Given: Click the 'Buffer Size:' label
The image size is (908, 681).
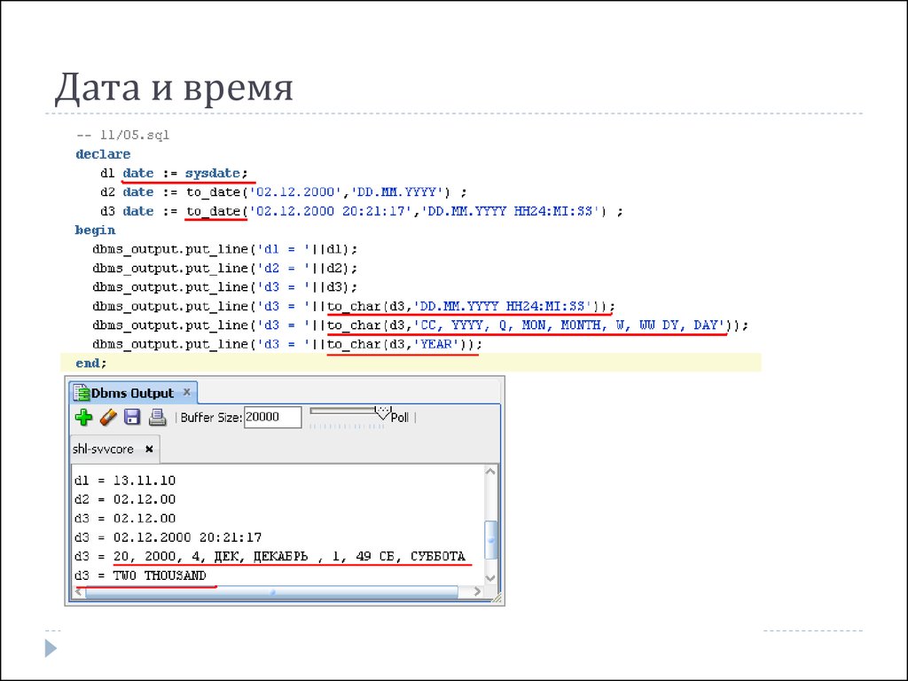Looking at the screenshot, I should [x=211, y=418].
